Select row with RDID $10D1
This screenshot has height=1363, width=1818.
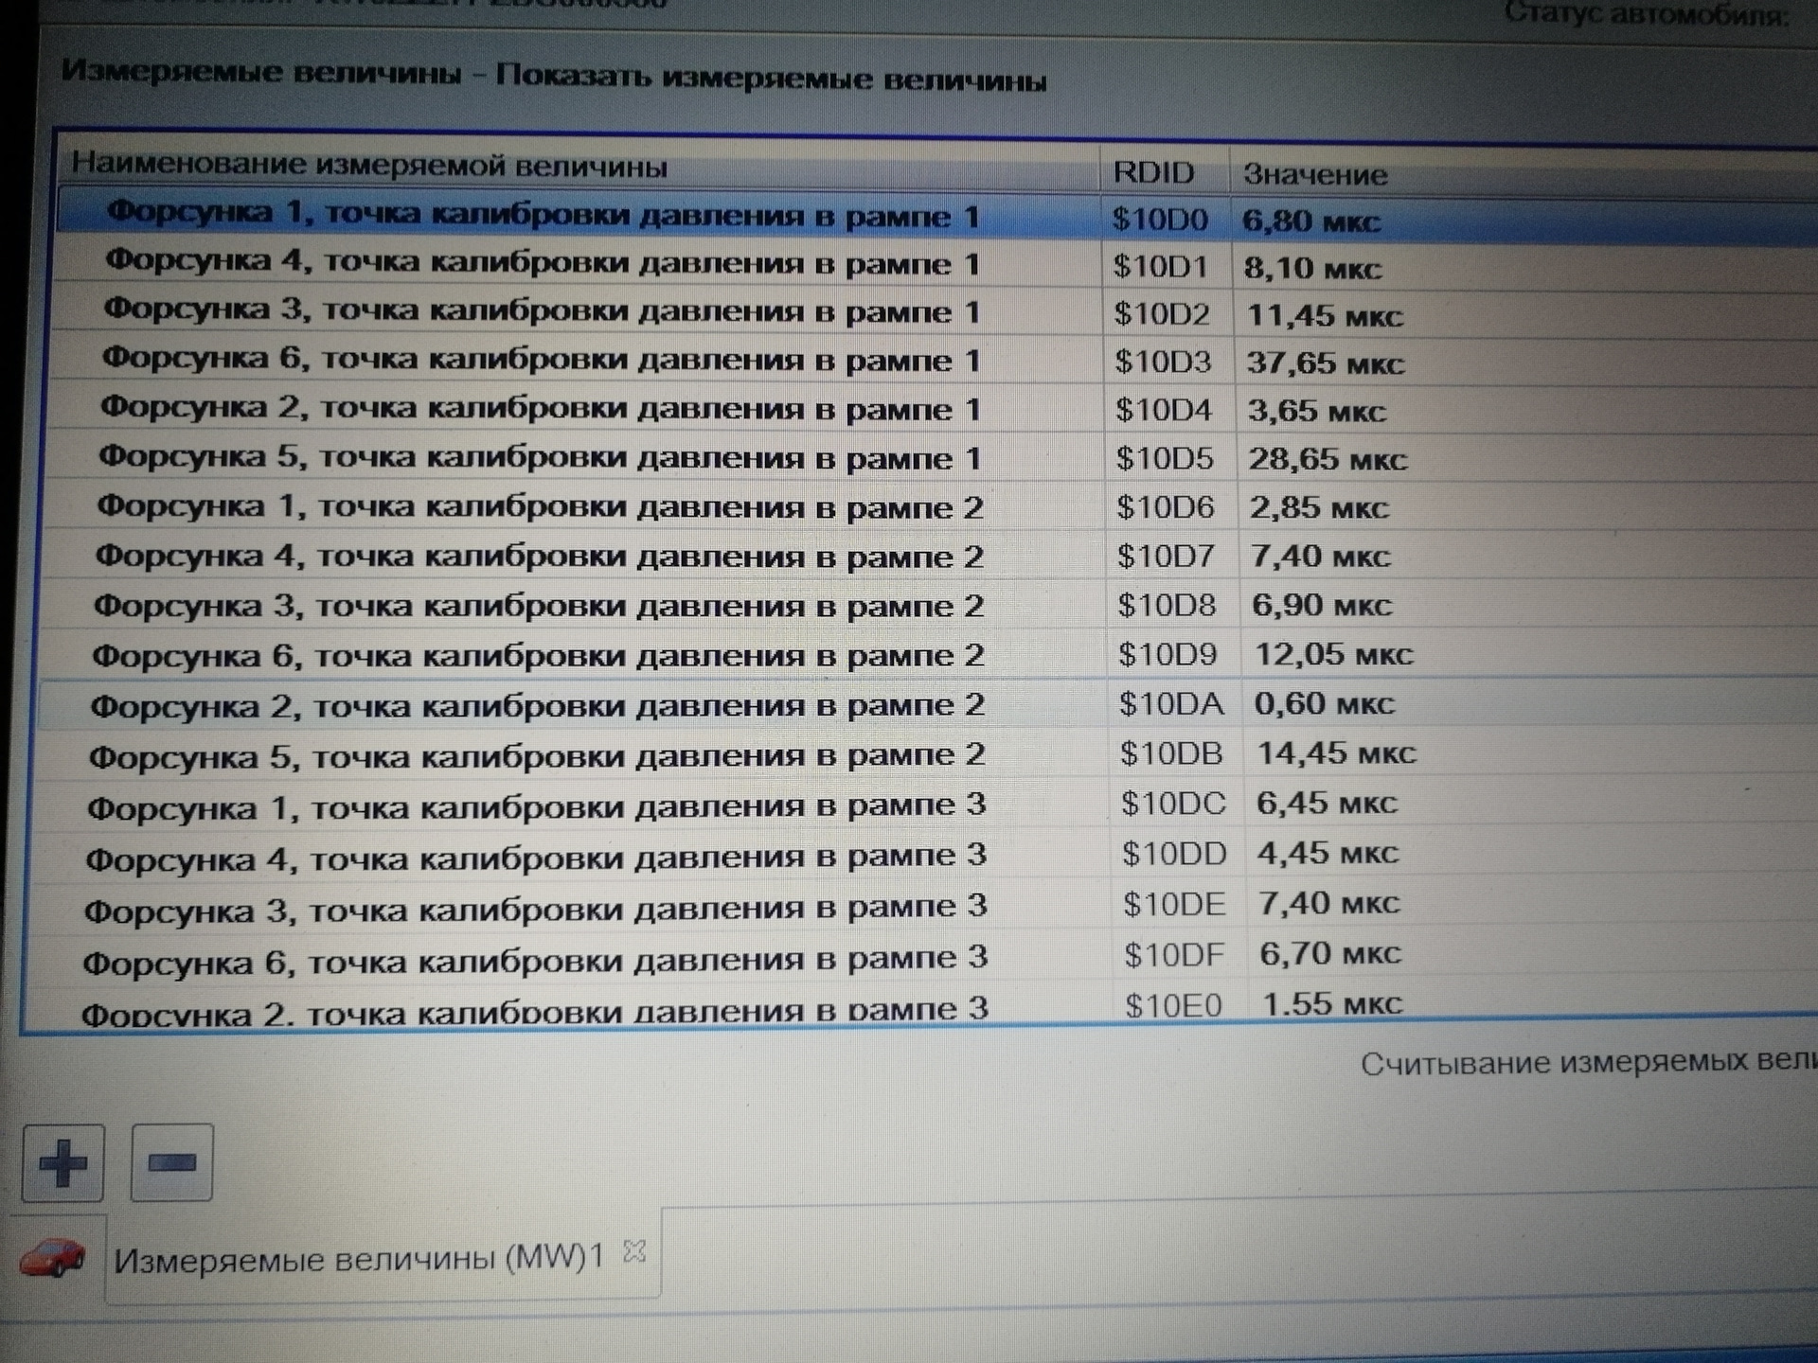click(x=1160, y=267)
